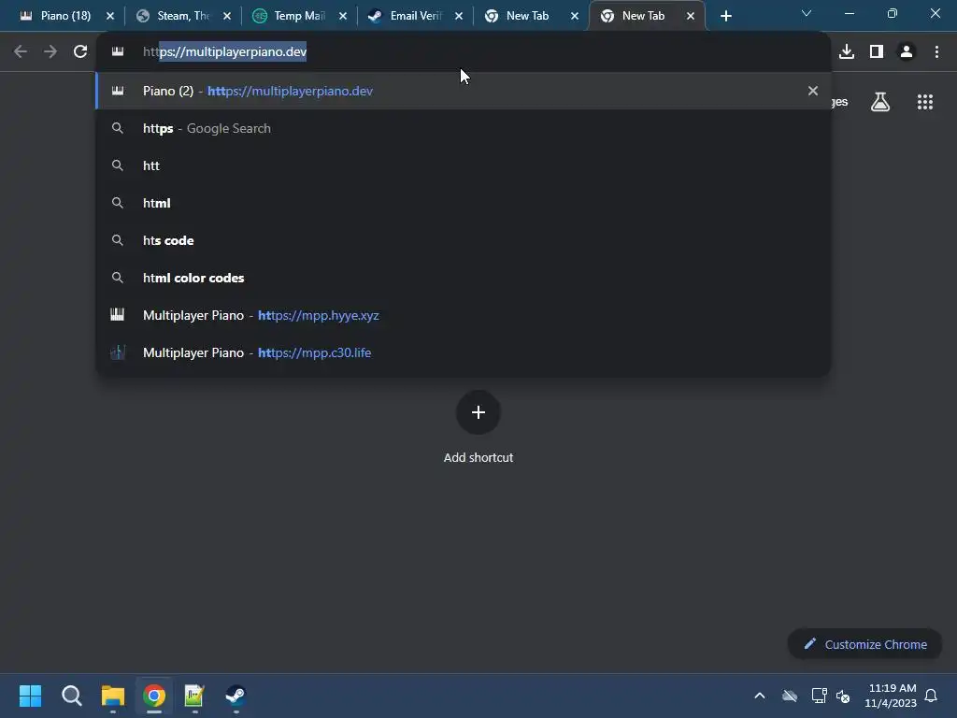Open Windows taskbar search
The image size is (957, 718).
click(71, 696)
